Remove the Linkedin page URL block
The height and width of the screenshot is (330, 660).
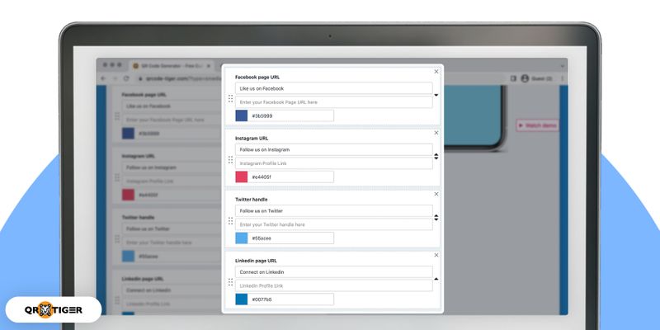pos(436,255)
